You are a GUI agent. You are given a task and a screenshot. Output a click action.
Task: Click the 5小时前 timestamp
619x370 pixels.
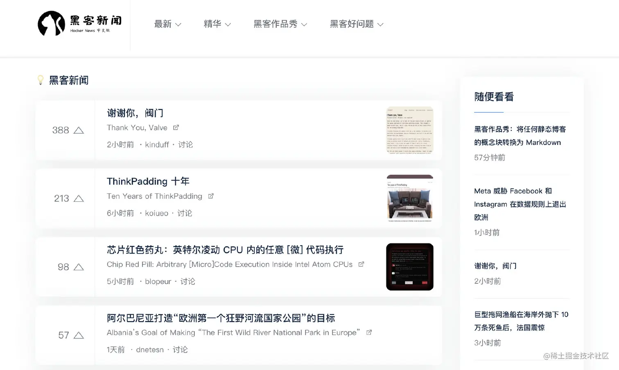click(x=120, y=281)
